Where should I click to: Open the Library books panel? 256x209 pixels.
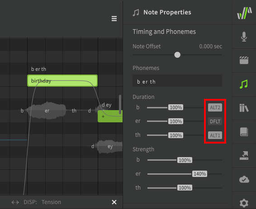click(x=244, y=108)
